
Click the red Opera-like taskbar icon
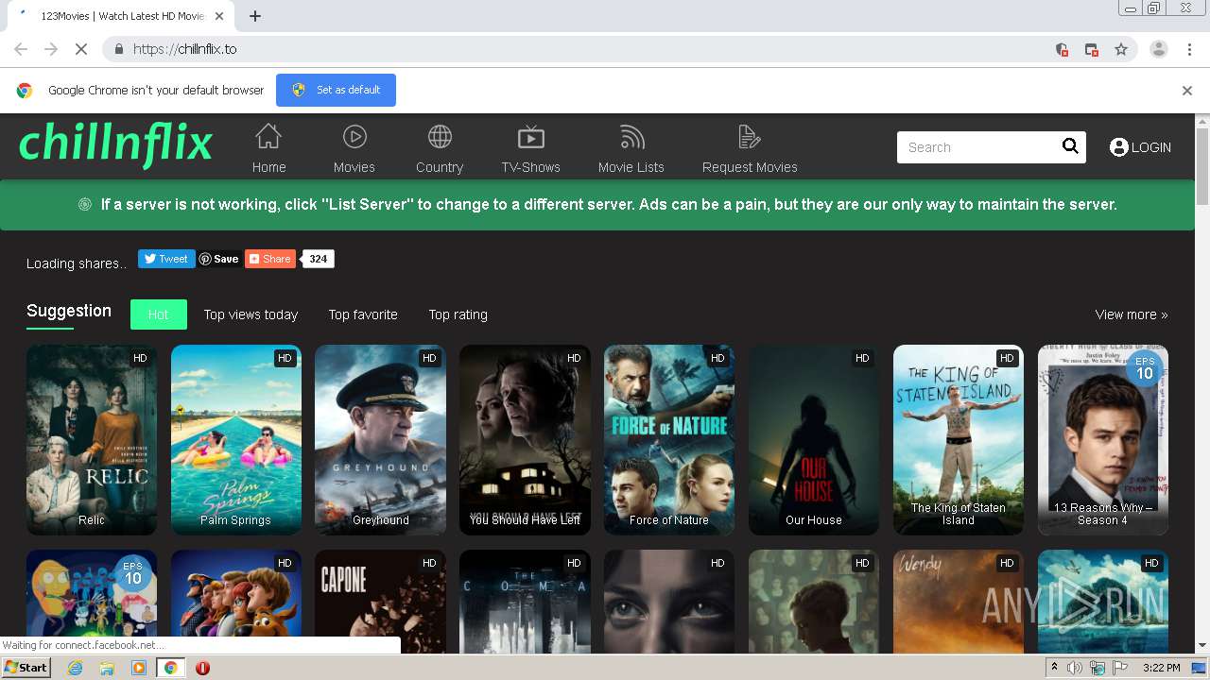tap(202, 668)
